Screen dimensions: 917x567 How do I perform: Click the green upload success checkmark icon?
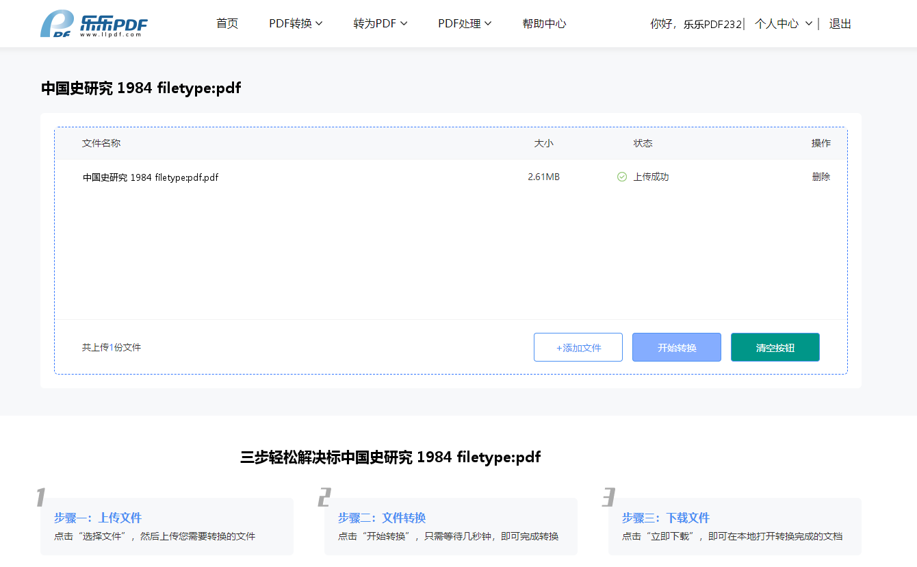coord(621,177)
